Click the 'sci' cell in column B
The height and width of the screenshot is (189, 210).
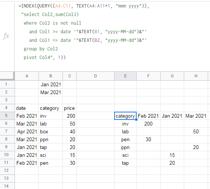tap(51, 155)
